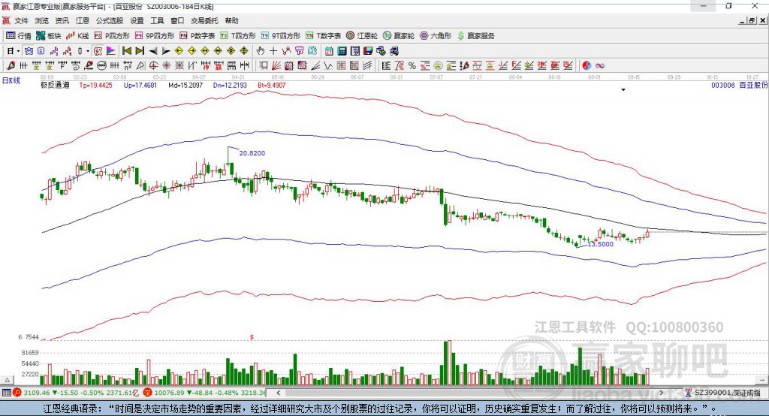Viewport: 769px width, 416px height.
Task: Toggle the butterfly pattern toolbar button
Action: tap(29, 50)
